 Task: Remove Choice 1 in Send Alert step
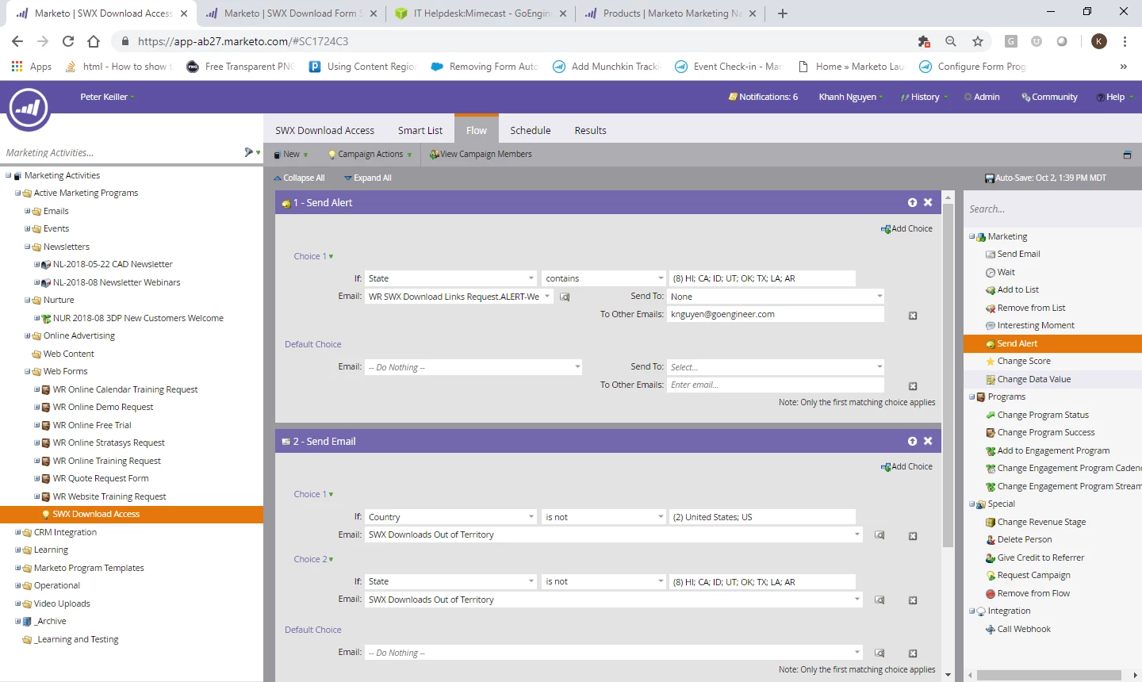913,316
